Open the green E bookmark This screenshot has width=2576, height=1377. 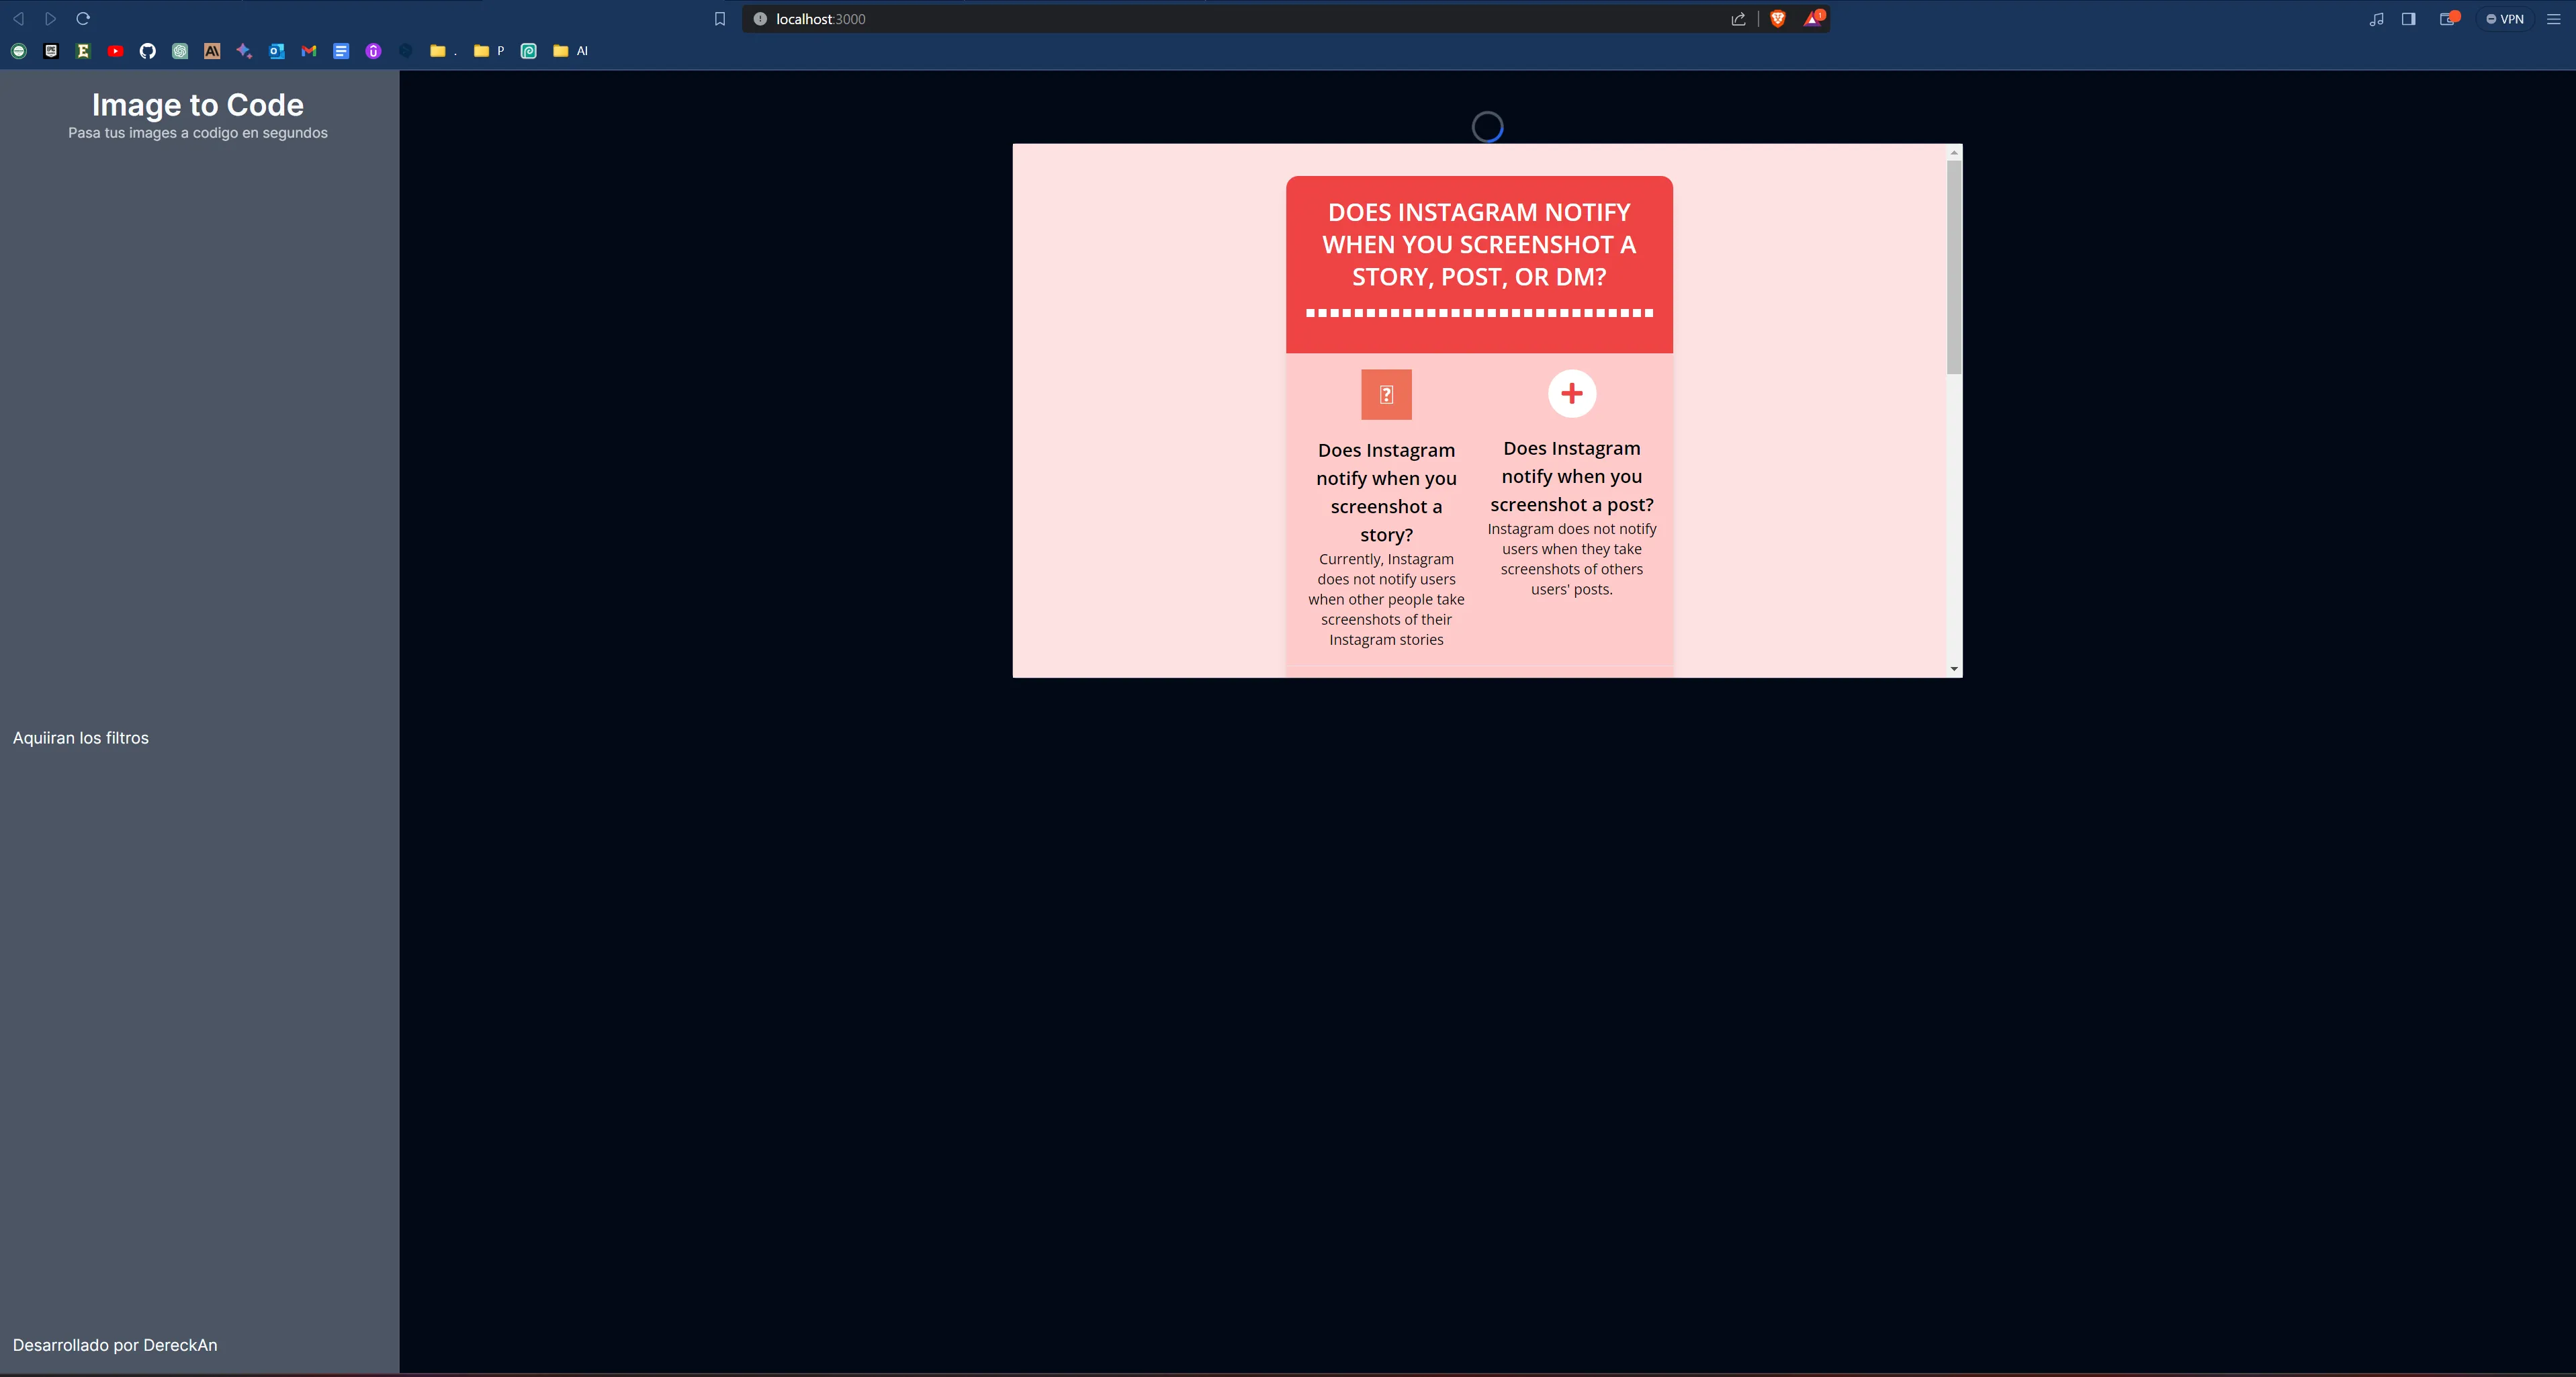(83, 51)
